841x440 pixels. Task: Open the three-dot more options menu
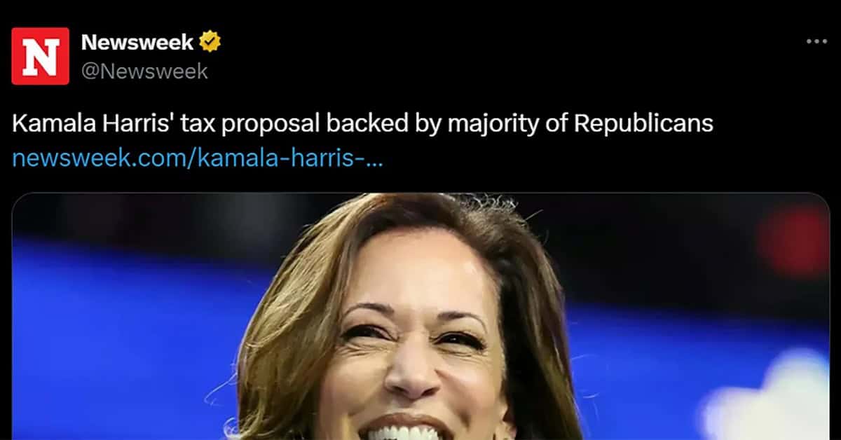tap(816, 42)
